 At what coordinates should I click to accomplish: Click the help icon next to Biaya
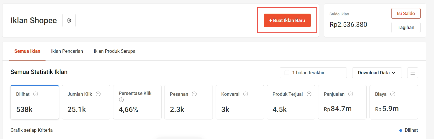click(392, 94)
